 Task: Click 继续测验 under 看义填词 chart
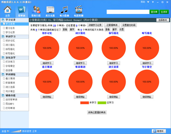(x=47, y=97)
